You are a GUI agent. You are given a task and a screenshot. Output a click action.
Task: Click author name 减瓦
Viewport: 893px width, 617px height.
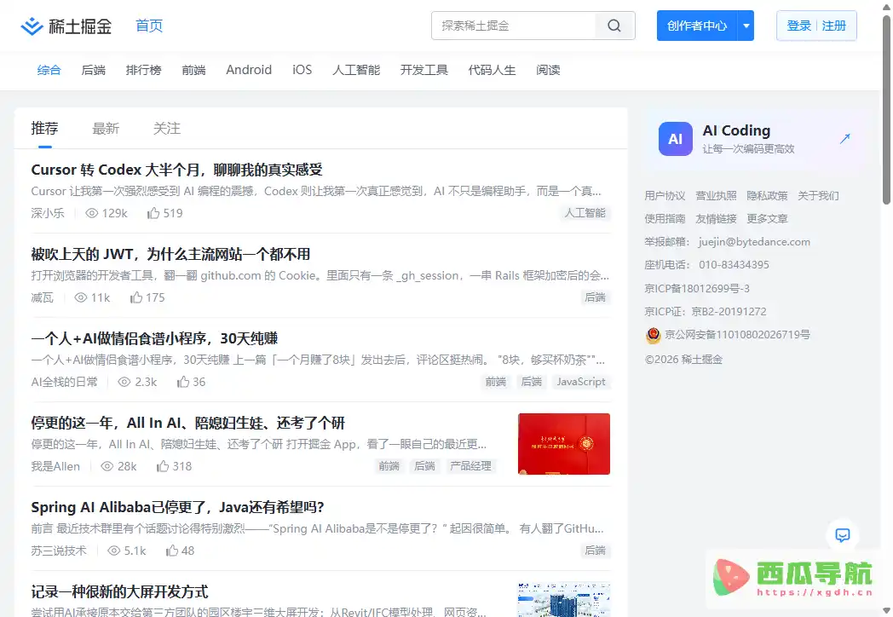(42, 297)
